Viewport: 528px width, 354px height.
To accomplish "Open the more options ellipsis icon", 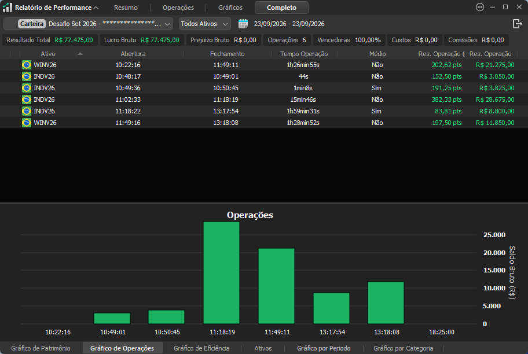I will coord(480,7).
